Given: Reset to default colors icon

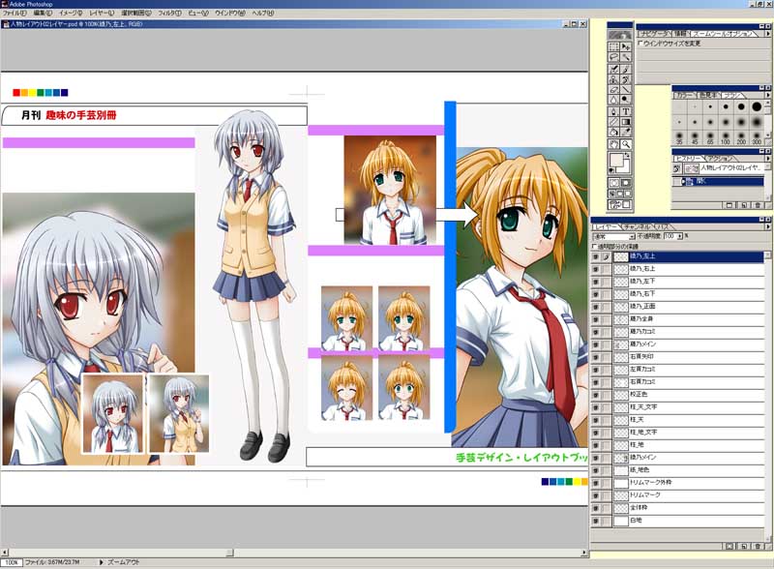Looking at the screenshot, I should tap(612, 170).
